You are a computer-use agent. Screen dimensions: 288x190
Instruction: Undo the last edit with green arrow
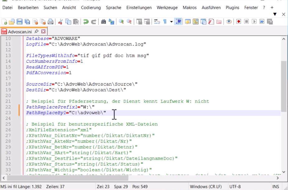click(x=86, y=22)
